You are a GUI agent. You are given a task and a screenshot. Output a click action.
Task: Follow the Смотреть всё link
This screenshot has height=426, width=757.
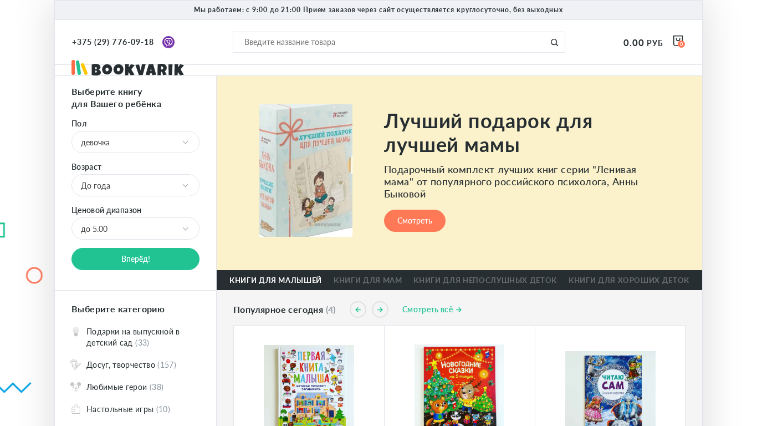pos(432,310)
